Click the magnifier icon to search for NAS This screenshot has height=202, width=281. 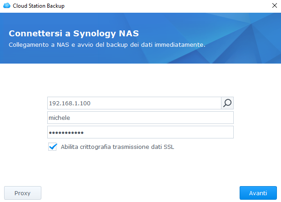pos(227,103)
